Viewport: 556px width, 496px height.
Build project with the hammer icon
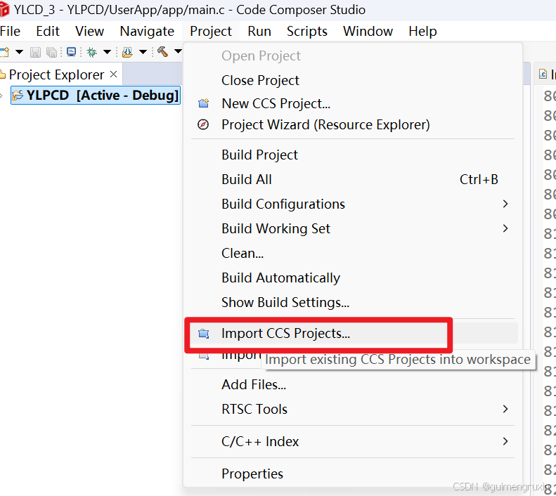pos(163,52)
